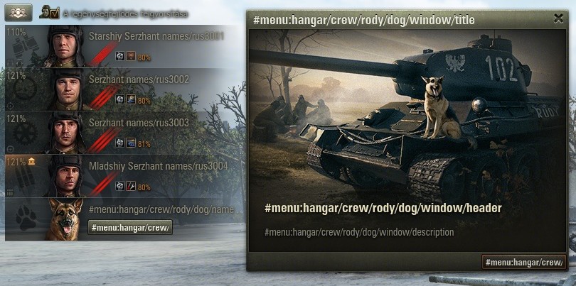Screen dimensions: 576x286
Task: Open crew slot Mladshiy Serzhant names/rus3004
Action: click(x=120, y=176)
